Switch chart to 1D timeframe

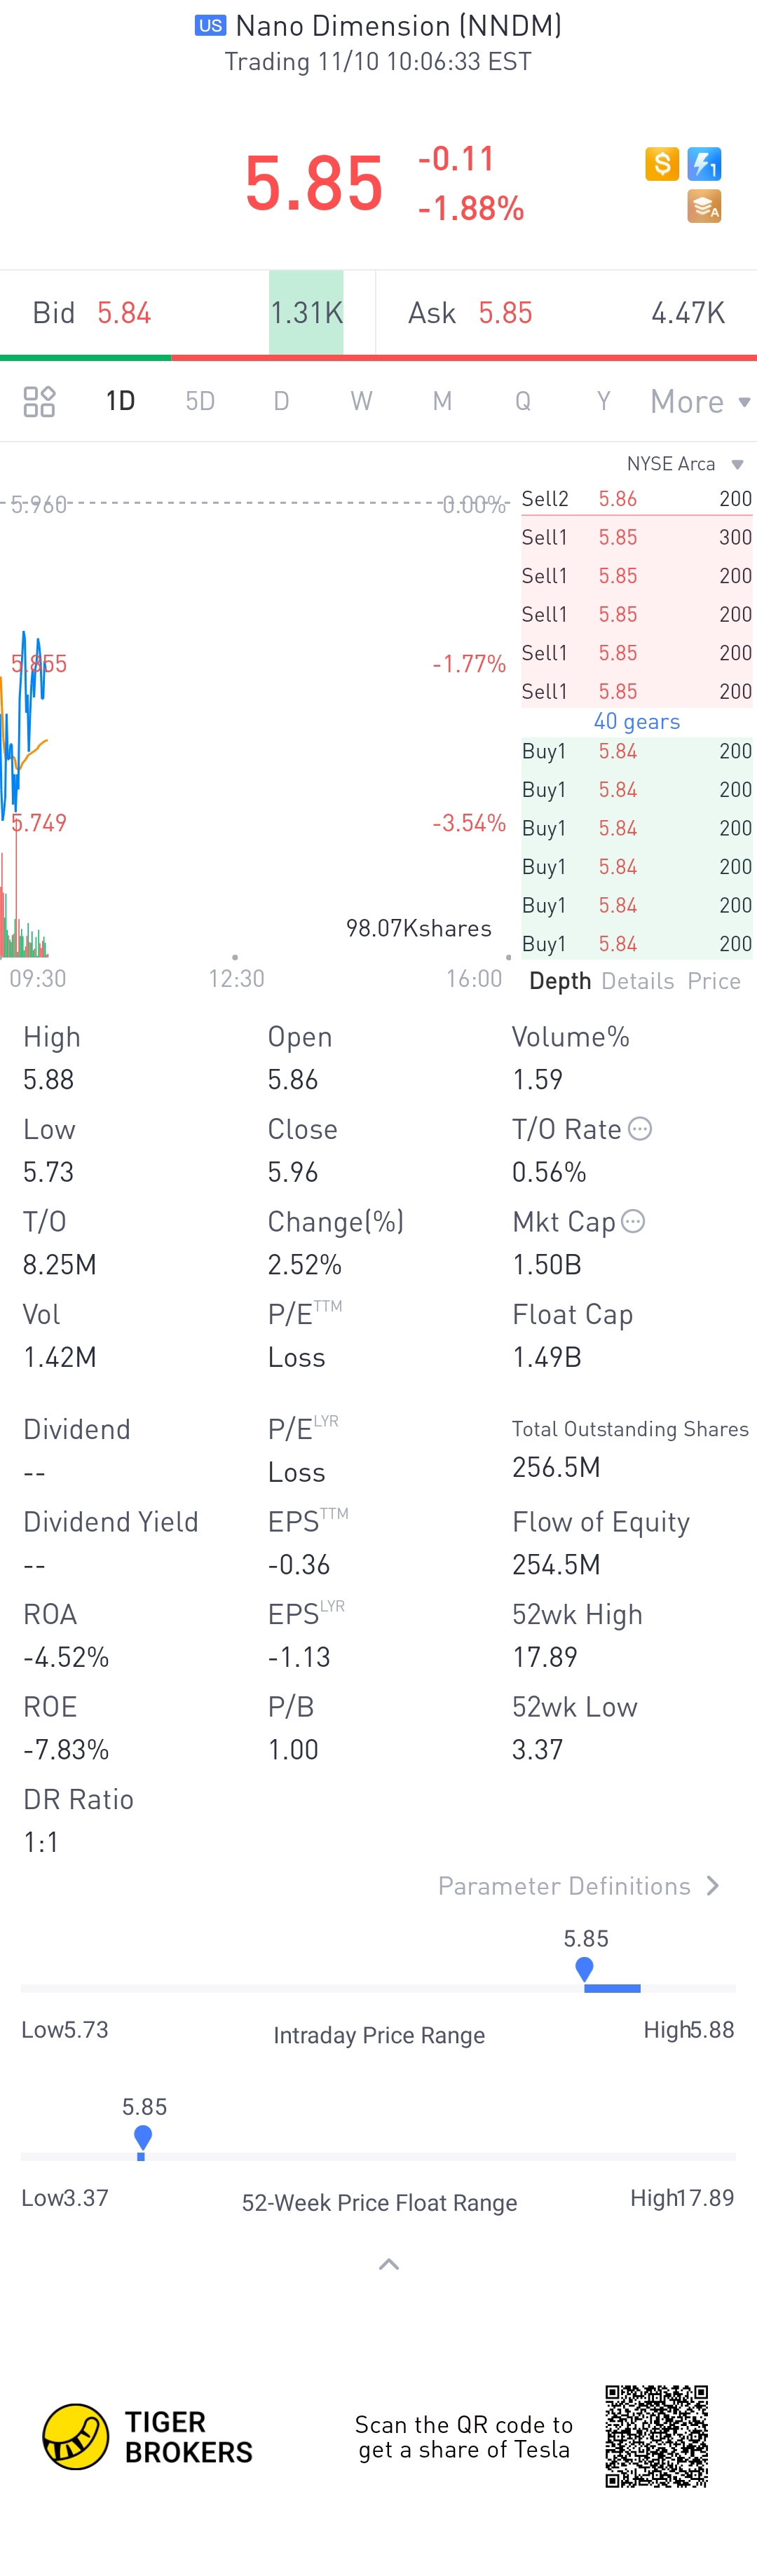click(x=120, y=401)
